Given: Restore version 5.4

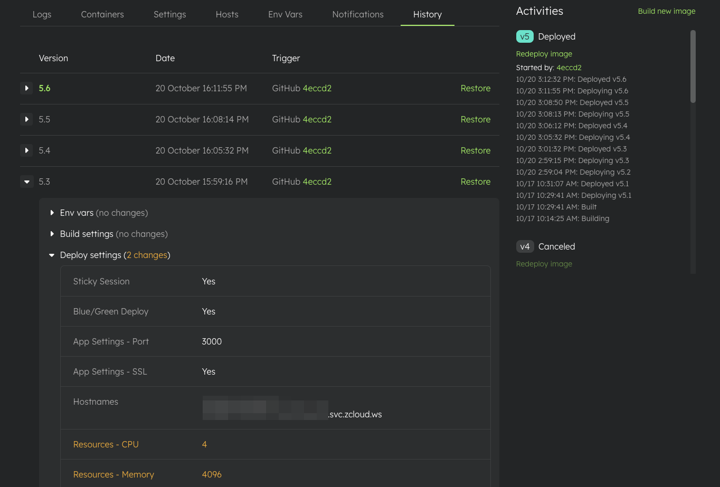Looking at the screenshot, I should pyautogui.click(x=475, y=150).
